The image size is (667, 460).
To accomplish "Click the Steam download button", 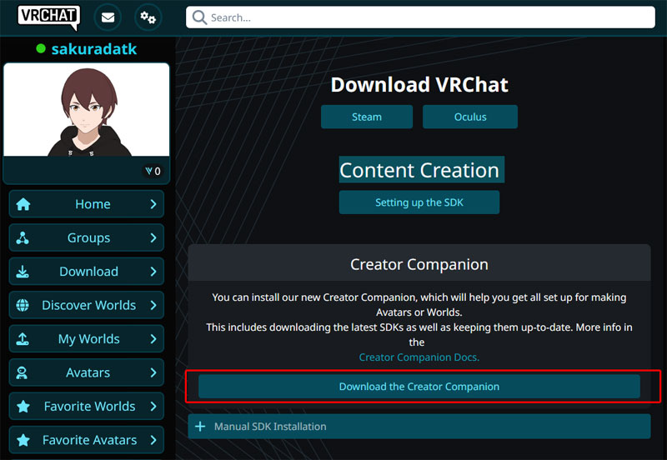I will 367,117.
